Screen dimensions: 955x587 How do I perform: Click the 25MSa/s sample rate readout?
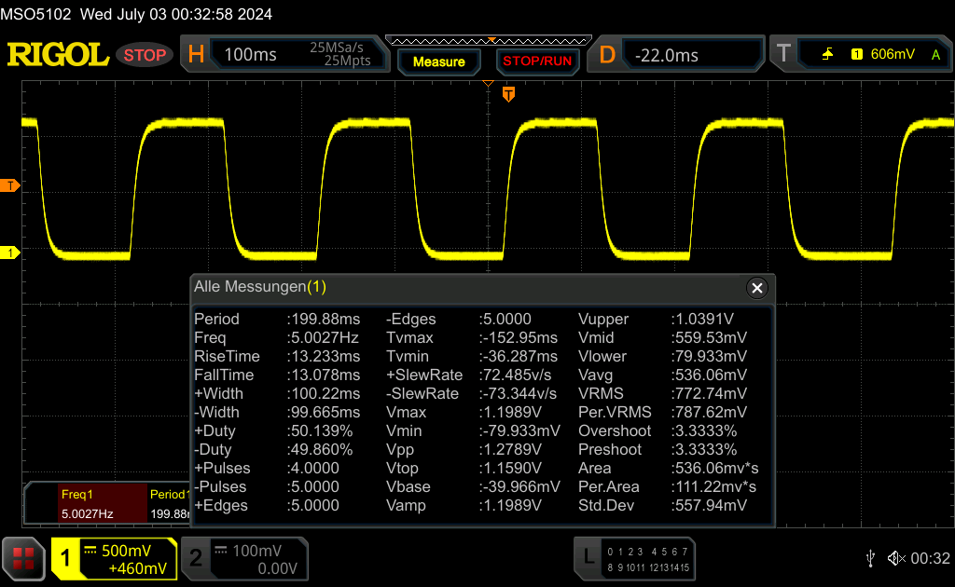click(336, 48)
